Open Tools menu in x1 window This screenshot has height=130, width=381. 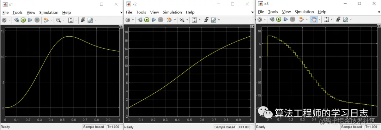pyautogui.click(x=18, y=13)
